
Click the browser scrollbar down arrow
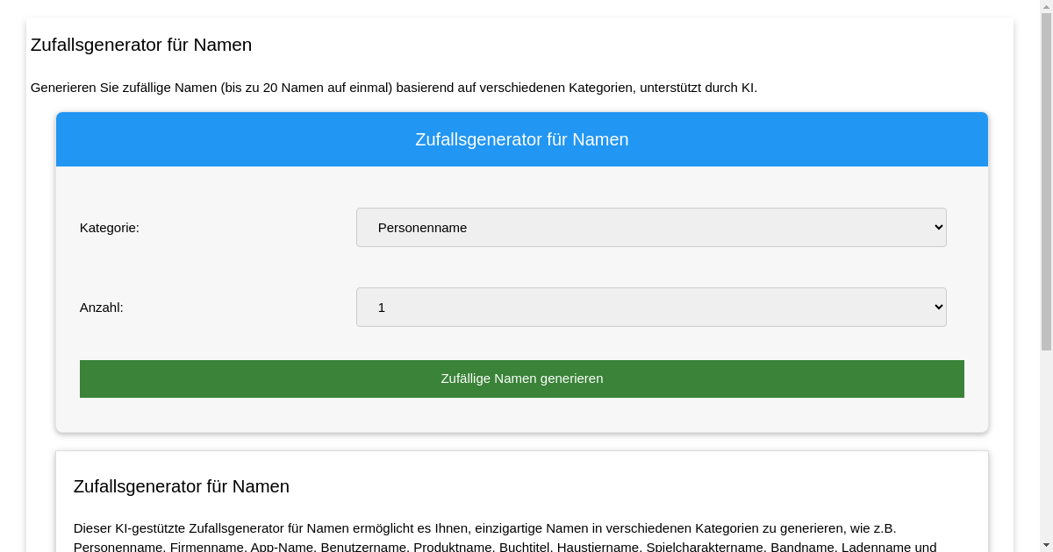[x=1047, y=545]
